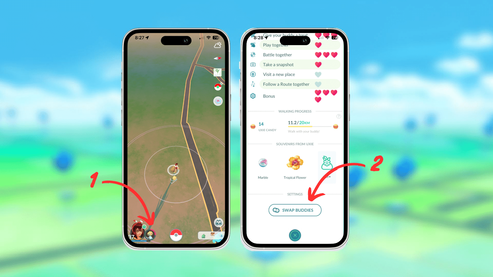Tap the close X button on buddy panel
Image resolution: width=493 pixels, height=277 pixels.
point(295,235)
